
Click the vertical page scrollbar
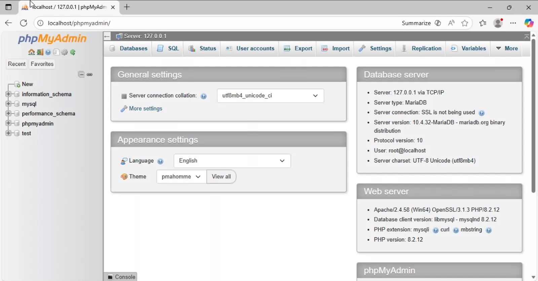point(533,116)
